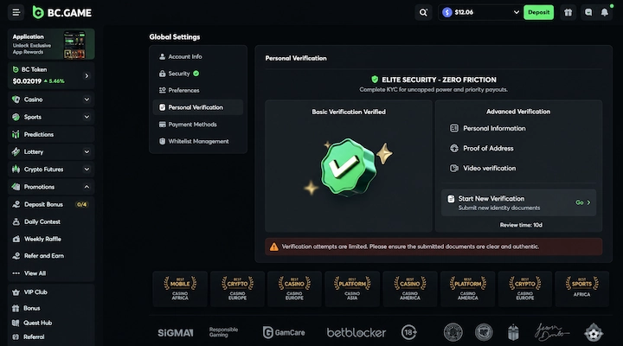623x346 pixels.
Task: Open Whitelist Management settings
Action: 198,141
